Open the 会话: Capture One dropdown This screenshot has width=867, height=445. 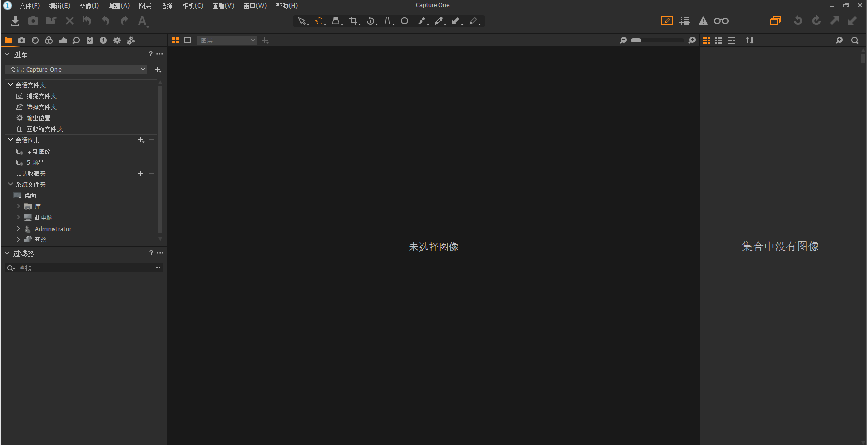click(x=77, y=69)
